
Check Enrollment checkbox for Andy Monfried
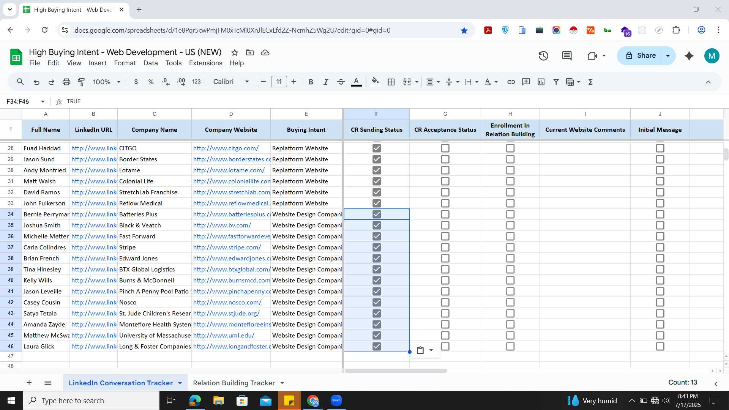point(510,170)
